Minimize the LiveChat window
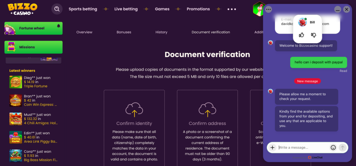The image size is (356, 166). pos(338,9)
